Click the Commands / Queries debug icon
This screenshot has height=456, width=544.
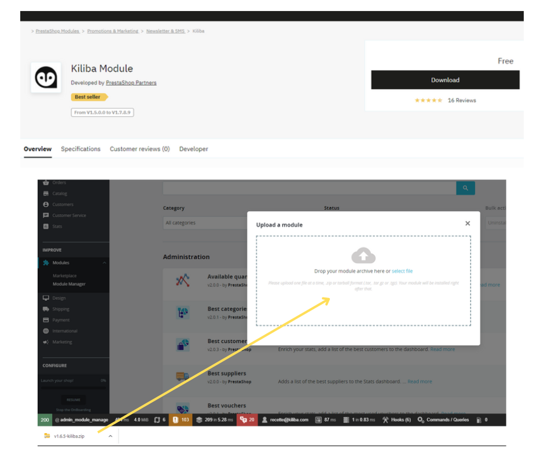[421, 420]
